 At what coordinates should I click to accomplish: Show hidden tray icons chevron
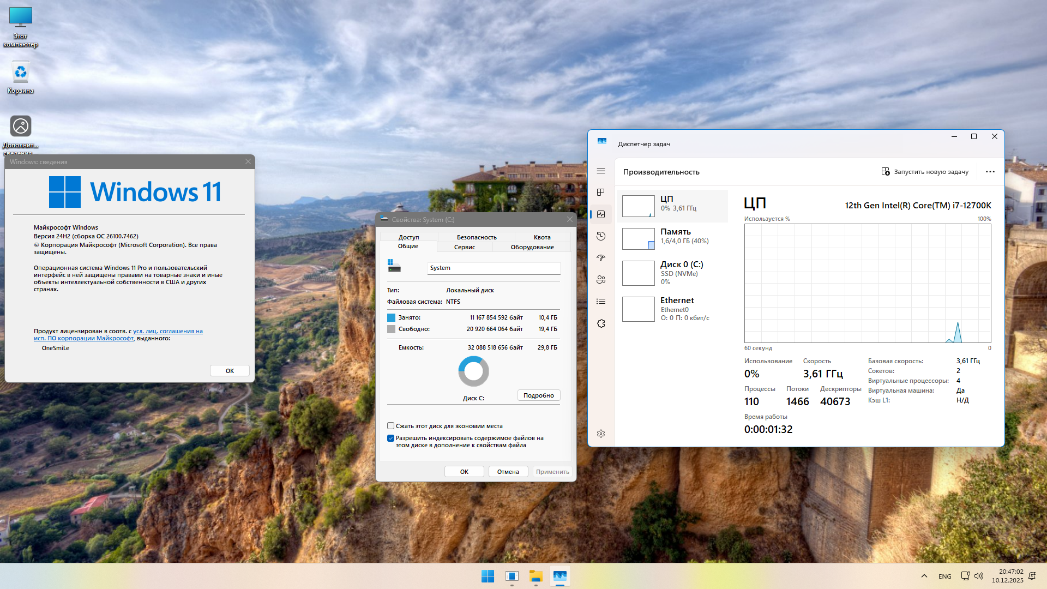[924, 576]
